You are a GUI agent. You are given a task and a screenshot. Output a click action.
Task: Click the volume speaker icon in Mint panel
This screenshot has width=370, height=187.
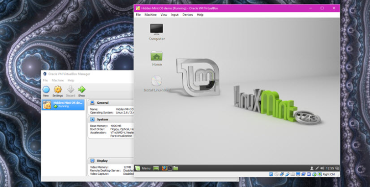tap(322, 168)
